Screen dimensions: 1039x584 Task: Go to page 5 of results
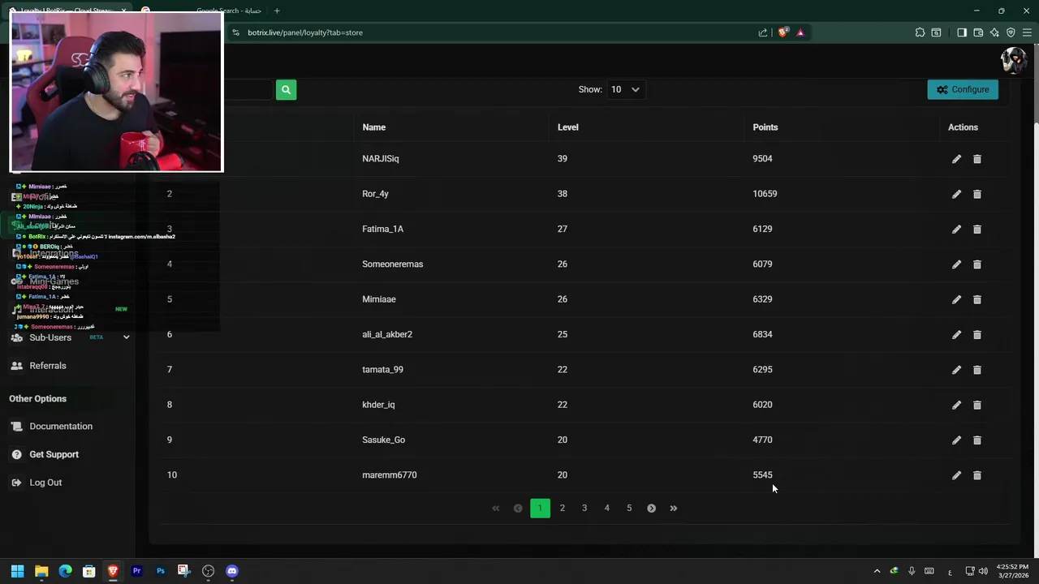click(x=629, y=509)
